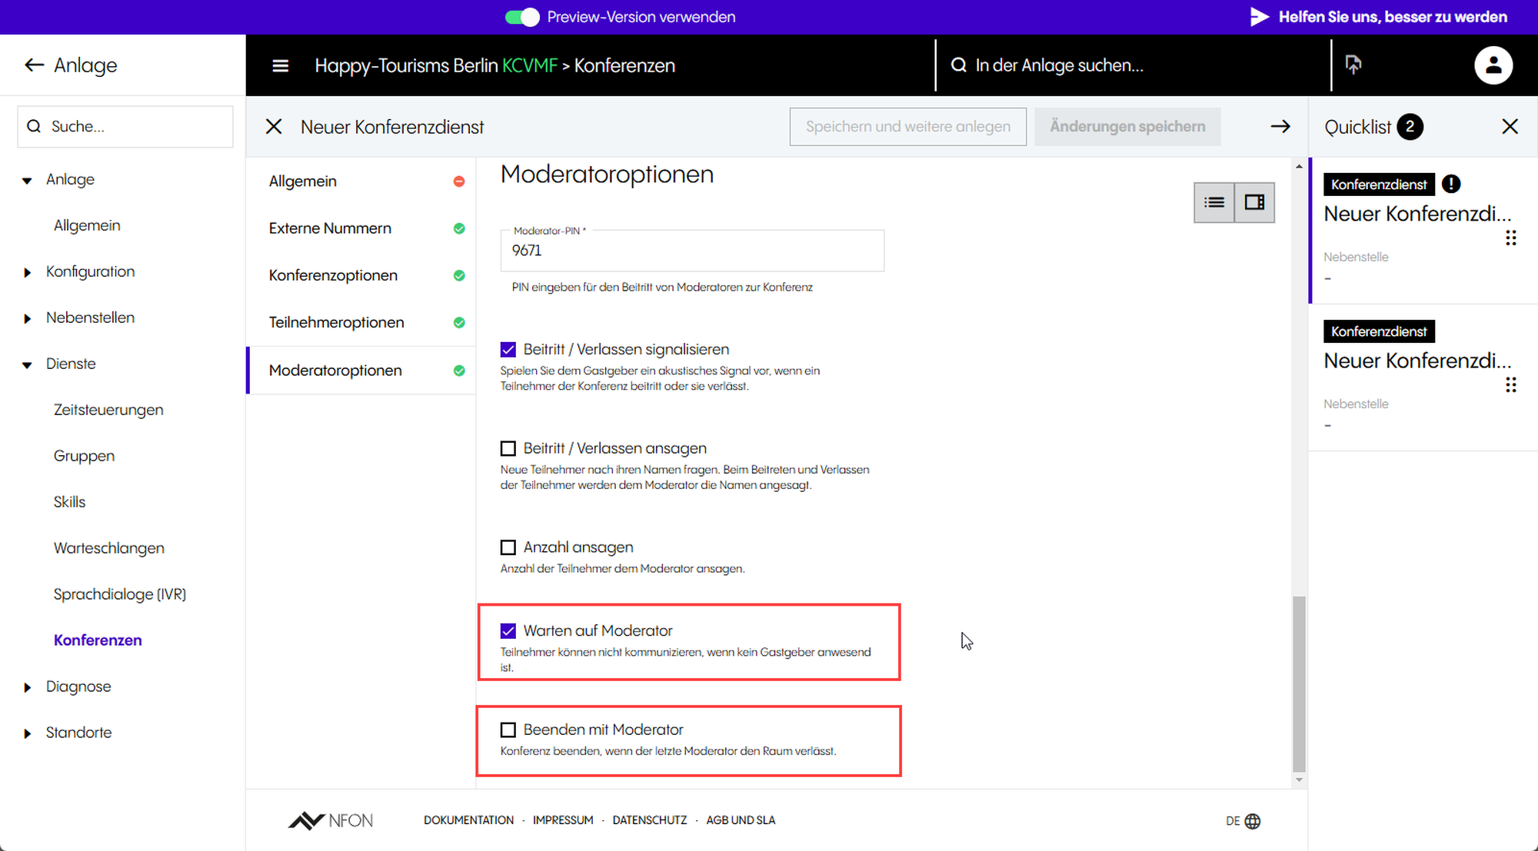The image size is (1538, 851).
Task: Select Warteschlangen in sidebar menu
Action: point(109,548)
